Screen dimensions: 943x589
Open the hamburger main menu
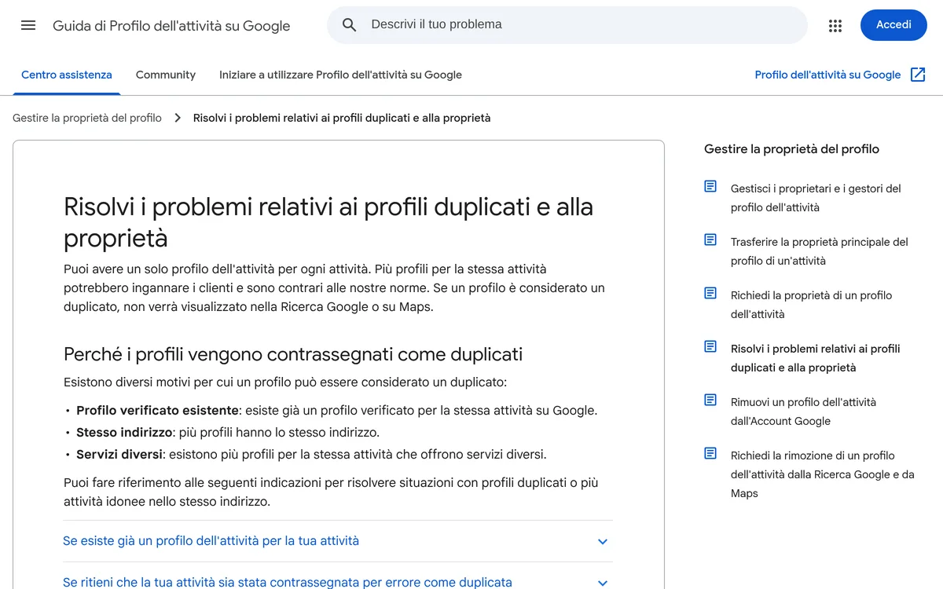coord(28,25)
